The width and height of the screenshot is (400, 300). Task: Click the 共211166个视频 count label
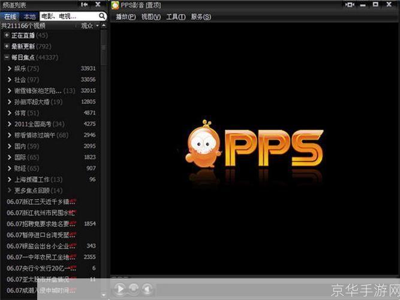point(23,26)
